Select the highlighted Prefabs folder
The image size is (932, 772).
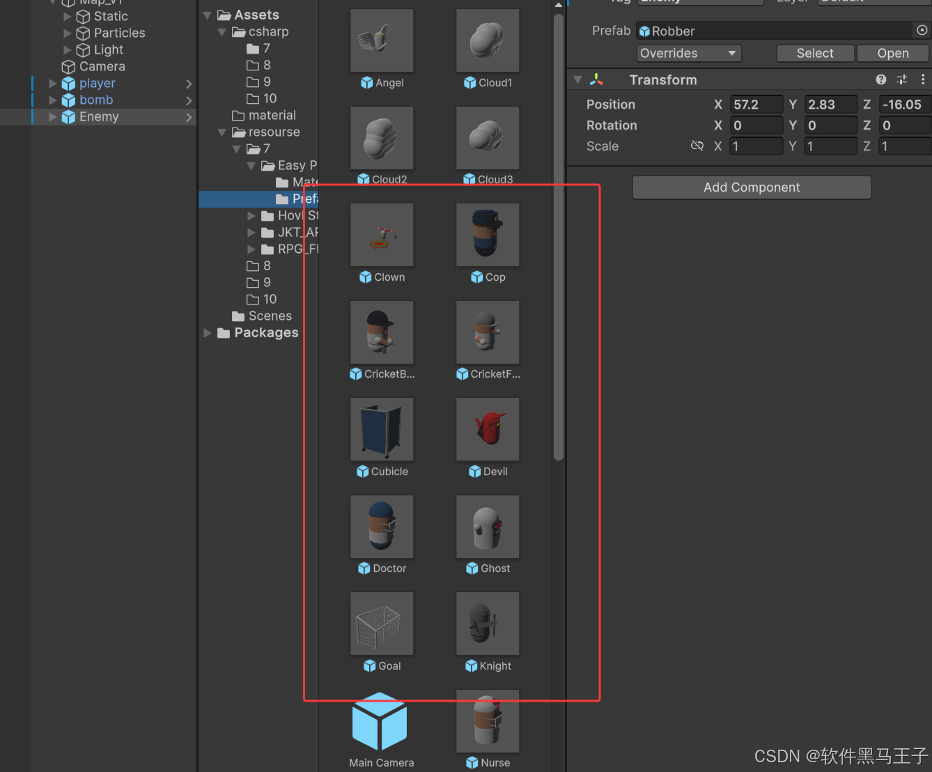click(x=258, y=199)
